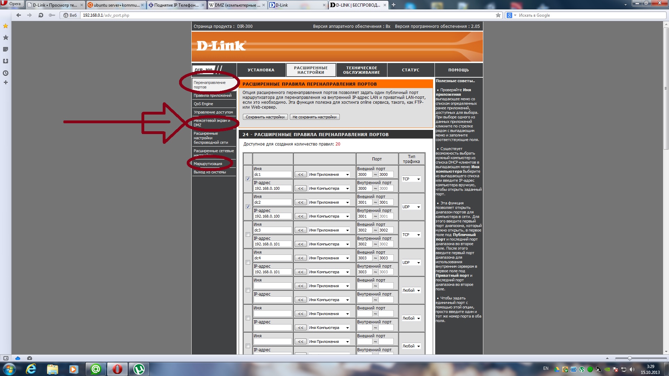
Task: Open Internet Explorer from taskbar
Action: [31, 369]
